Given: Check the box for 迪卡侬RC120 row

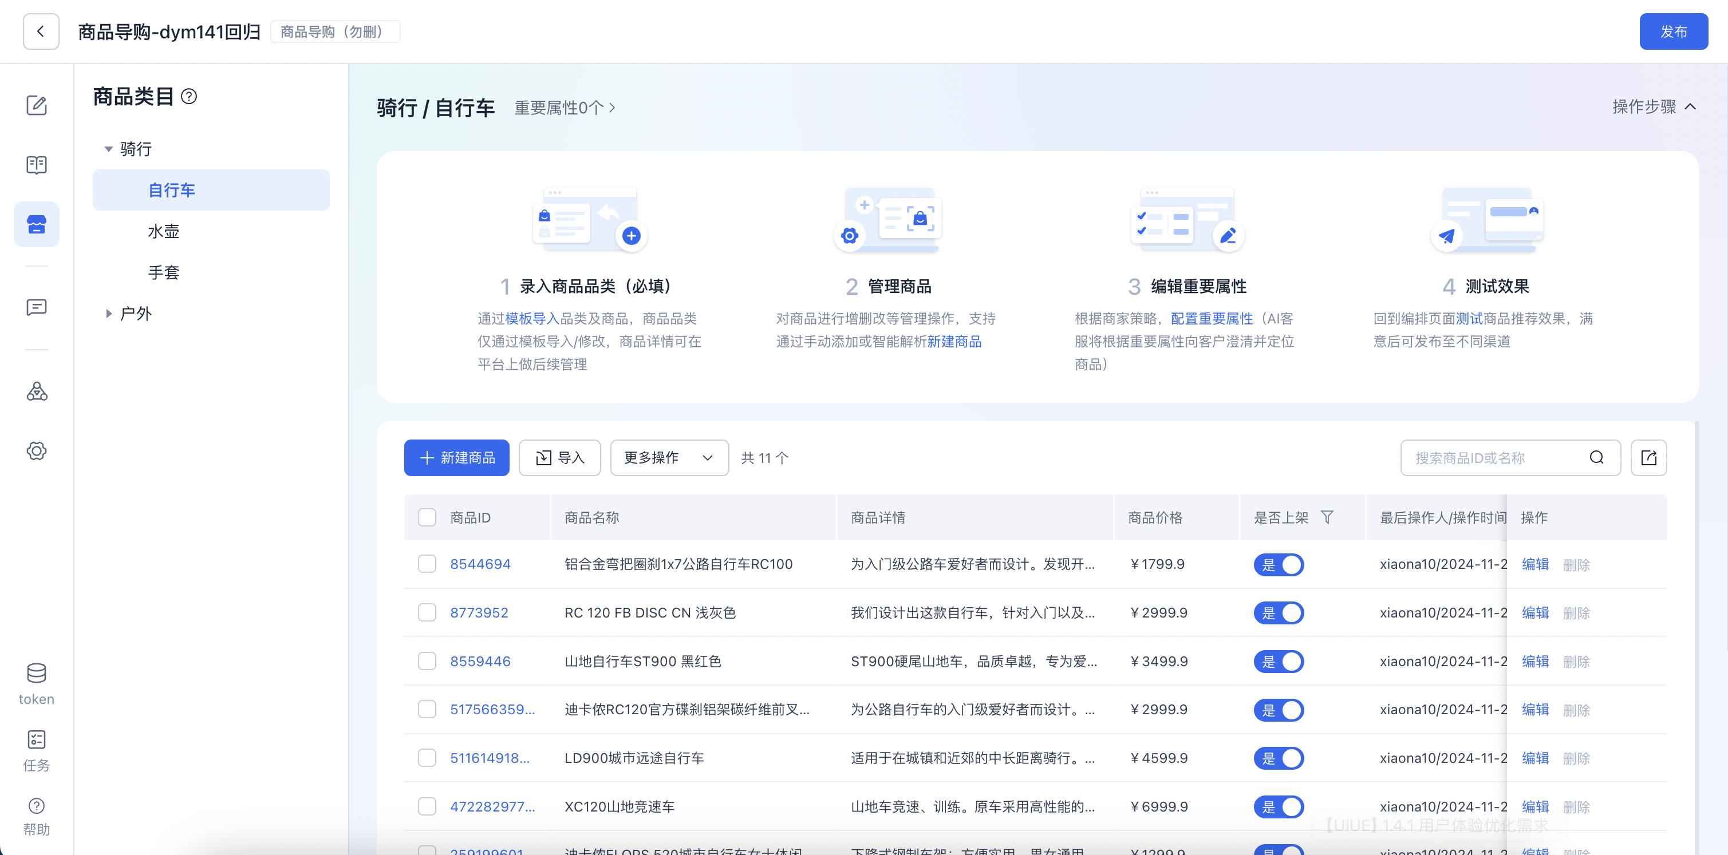Looking at the screenshot, I should (x=427, y=709).
